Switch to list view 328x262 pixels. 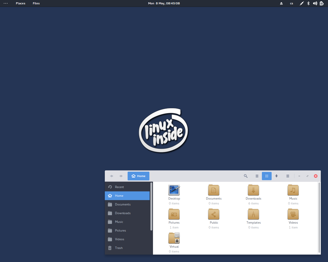point(257,176)
